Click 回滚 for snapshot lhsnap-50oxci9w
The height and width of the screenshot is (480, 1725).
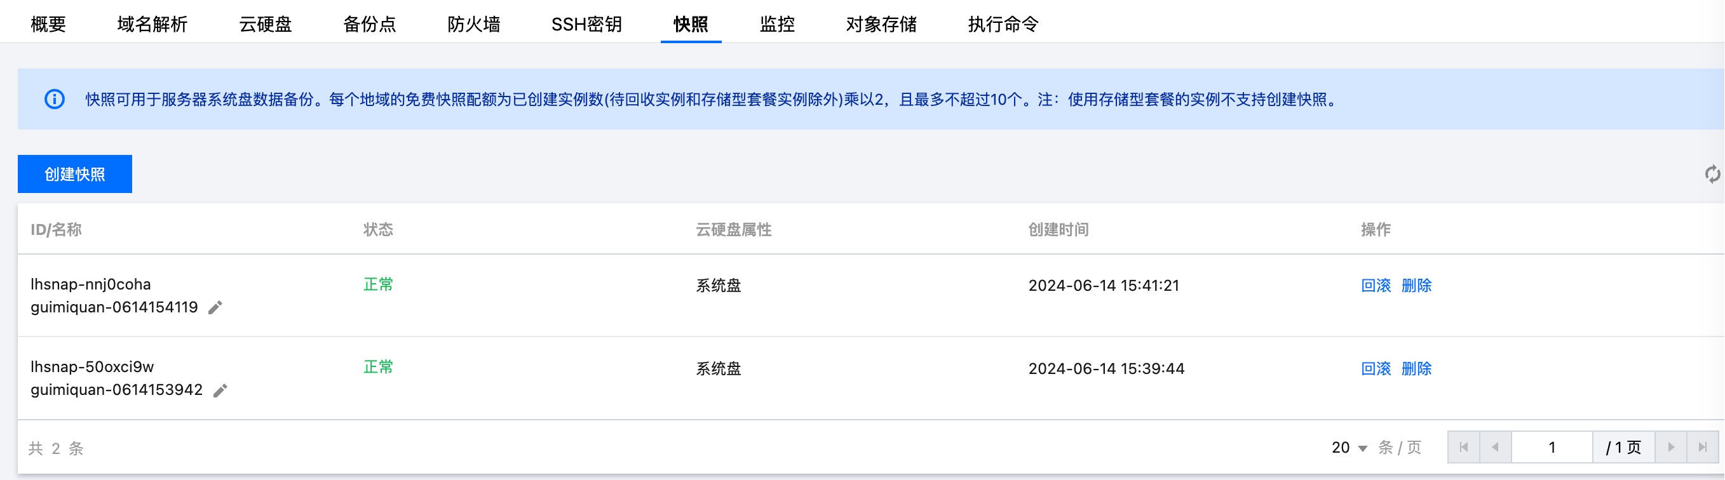click(x=1376, y=369)
